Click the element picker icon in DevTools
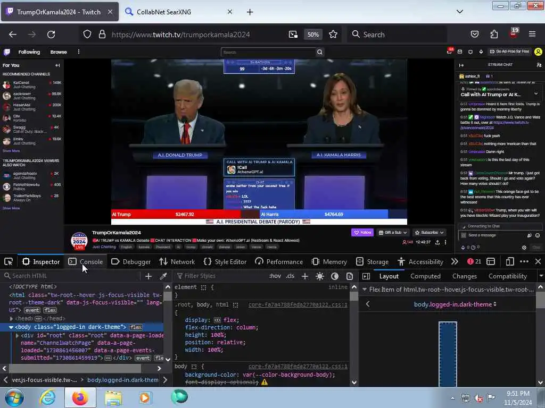 9,261
